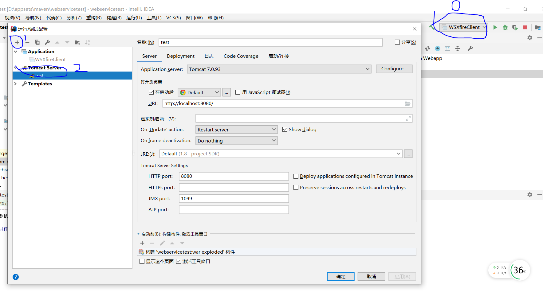Select the WSXfireClient configuration in tree
The width and height of the screenshot is (543, 296).
(x=50, y=60)
